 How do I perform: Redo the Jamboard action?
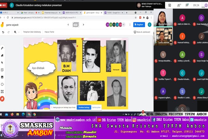click(x=9, y=32)
